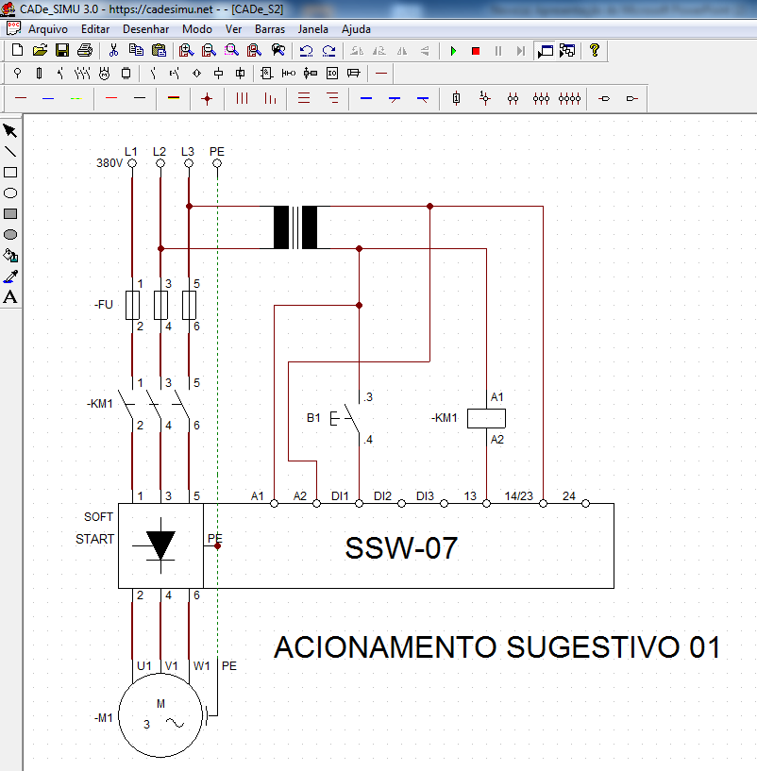Viewport: 757px width, 771px height.
Task: Open the Desenhar menu
Action: click(145, 29)
